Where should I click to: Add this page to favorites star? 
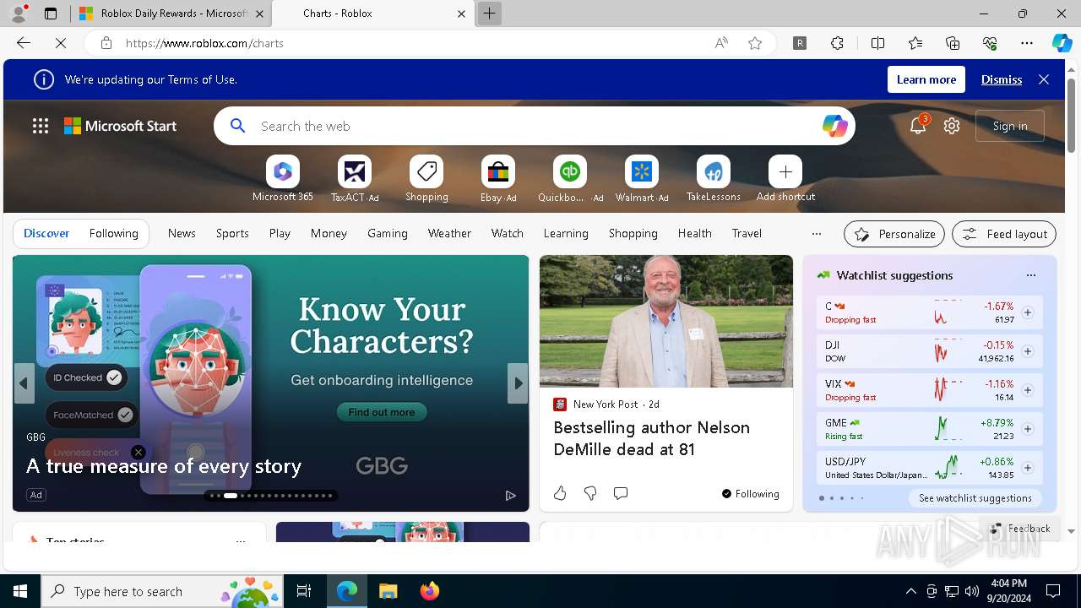click(755, 43)
